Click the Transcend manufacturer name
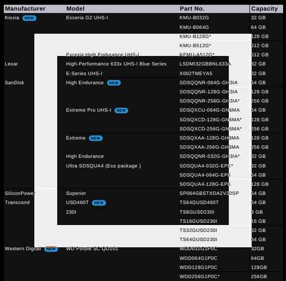This screenshot has height=281, width=286. pyautogui.click(x=17, y=202)
